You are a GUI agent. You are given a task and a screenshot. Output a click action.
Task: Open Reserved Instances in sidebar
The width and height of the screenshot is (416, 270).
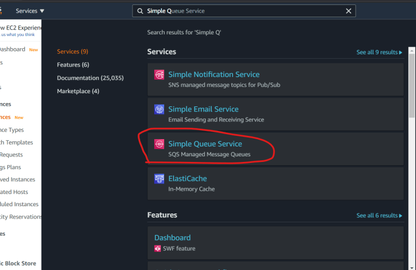click(18, 180)
